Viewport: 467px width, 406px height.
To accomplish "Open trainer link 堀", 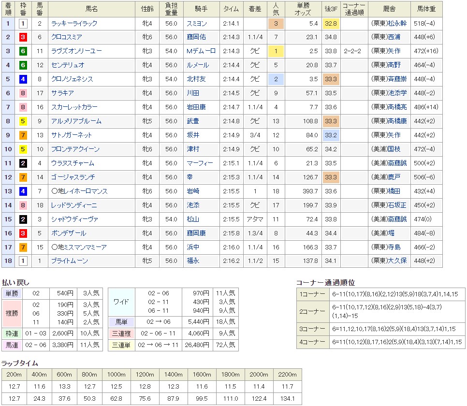I will tap(391, 233).
